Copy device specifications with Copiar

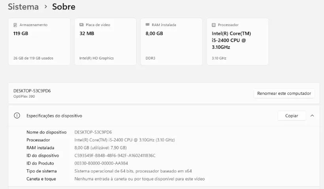pyautogui.click(x=292, y=116)
